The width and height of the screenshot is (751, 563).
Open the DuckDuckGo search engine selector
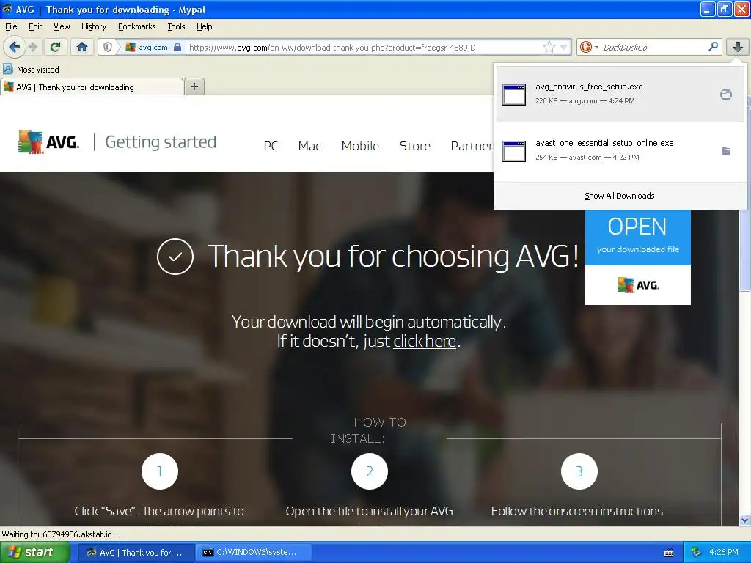[589, 47]
